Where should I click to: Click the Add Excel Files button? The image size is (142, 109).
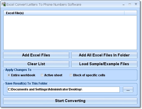click(36, 55)
